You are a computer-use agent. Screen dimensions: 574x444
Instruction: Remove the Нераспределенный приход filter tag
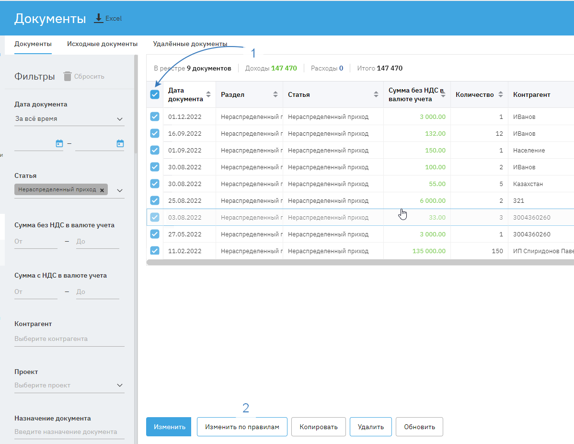102,190
